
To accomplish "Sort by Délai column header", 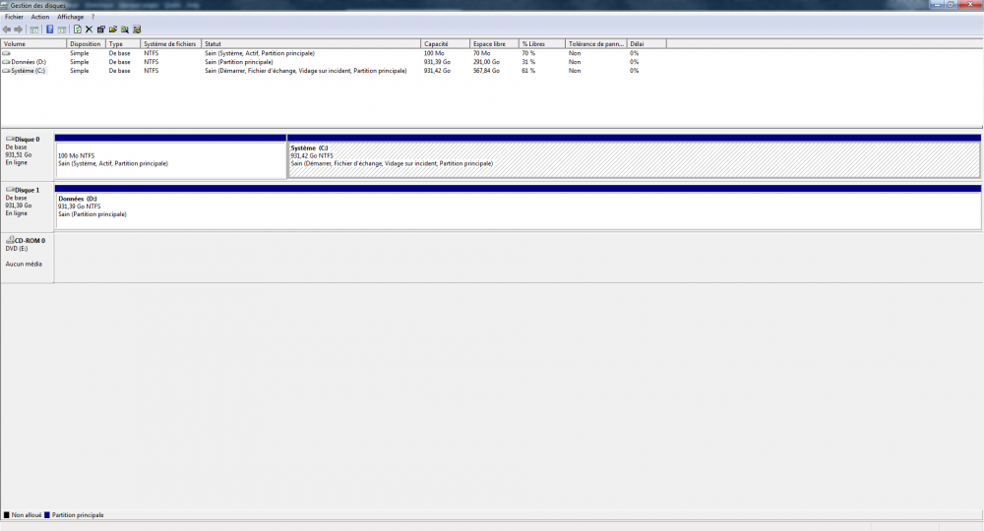I will pyautogui.click(x=646, y=44).
